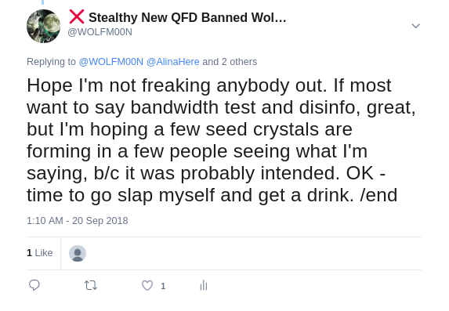Like the tweet with the heart icon
449x311 pixels.
coord(147,285)
